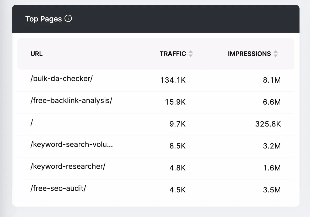Click the 8.5K traffic value
This screenshot has width=310, height=217.
(x=177, y=146)
